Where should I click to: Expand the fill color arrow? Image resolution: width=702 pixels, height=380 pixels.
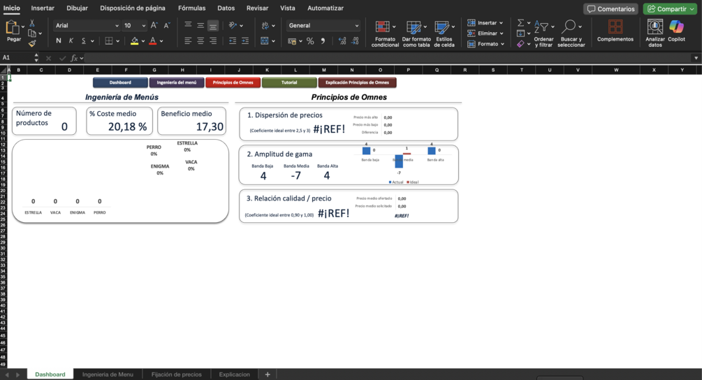142,41
